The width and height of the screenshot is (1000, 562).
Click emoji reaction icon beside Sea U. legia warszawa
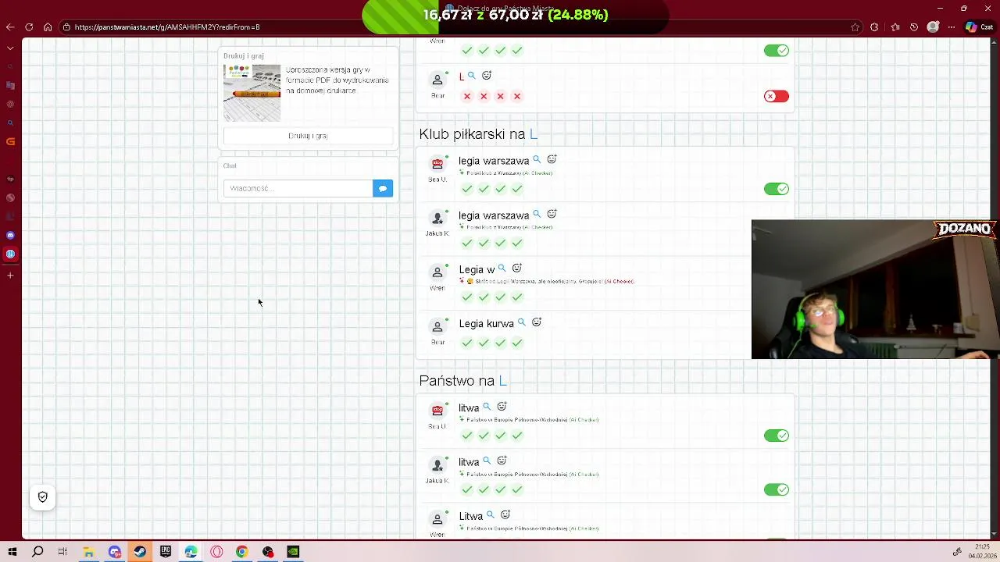click(552, 159)
